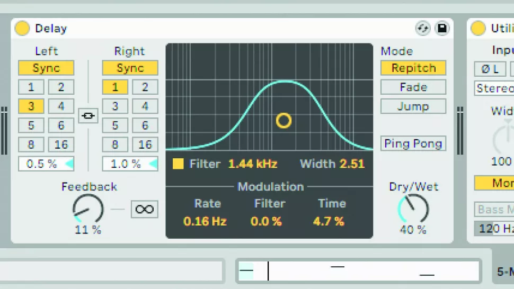Set left delay to 16 sixteenths
Screen dimensions: 514x289
[61, 144]
